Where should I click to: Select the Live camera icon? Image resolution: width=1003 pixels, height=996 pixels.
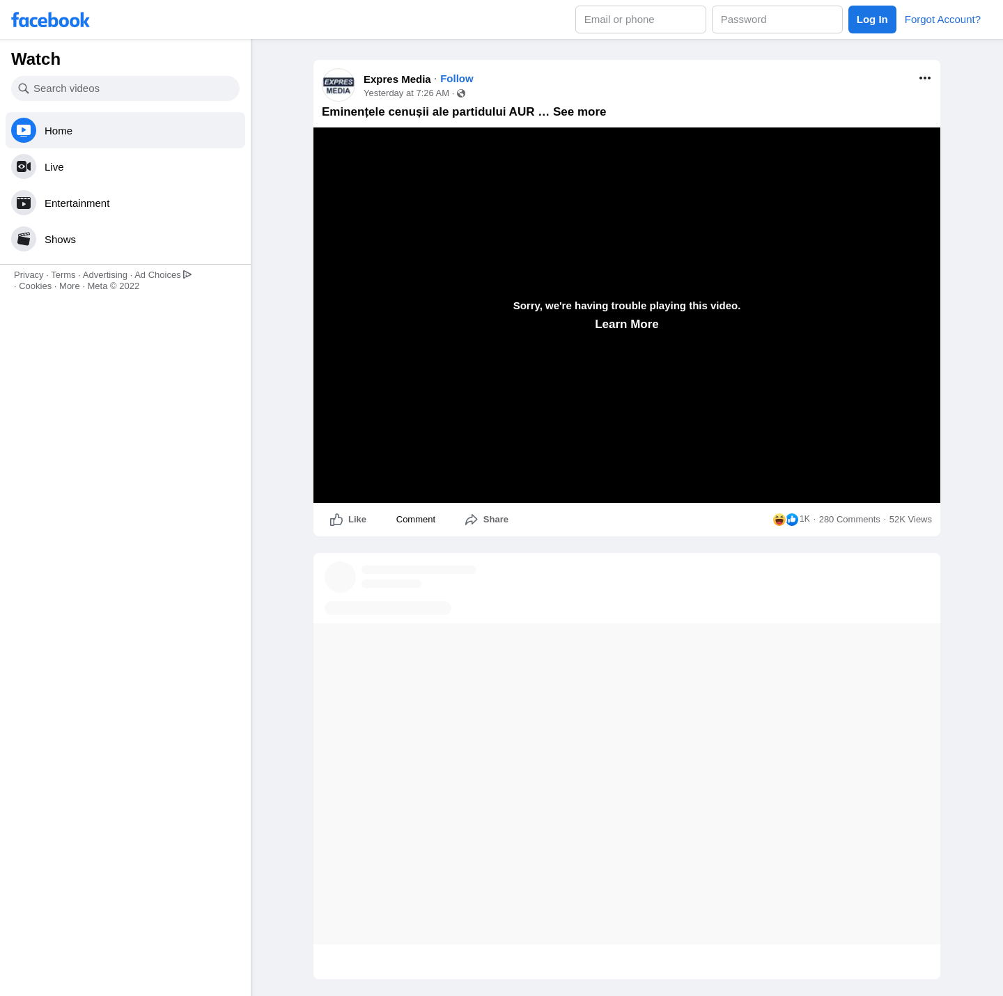(x=24, y=166)
